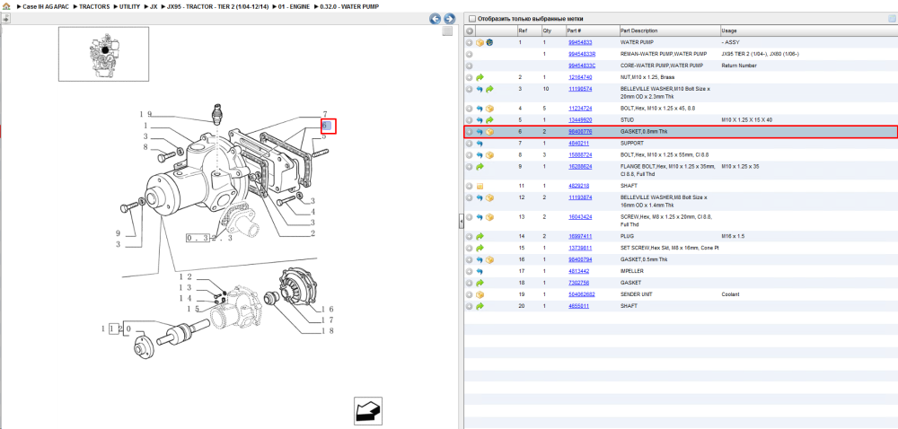Click the green arrow icon in the NUT row
The image size is (898, 429).
point(480,77)
